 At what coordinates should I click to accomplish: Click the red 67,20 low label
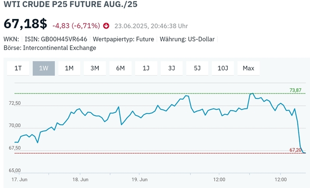coord(295,150)
